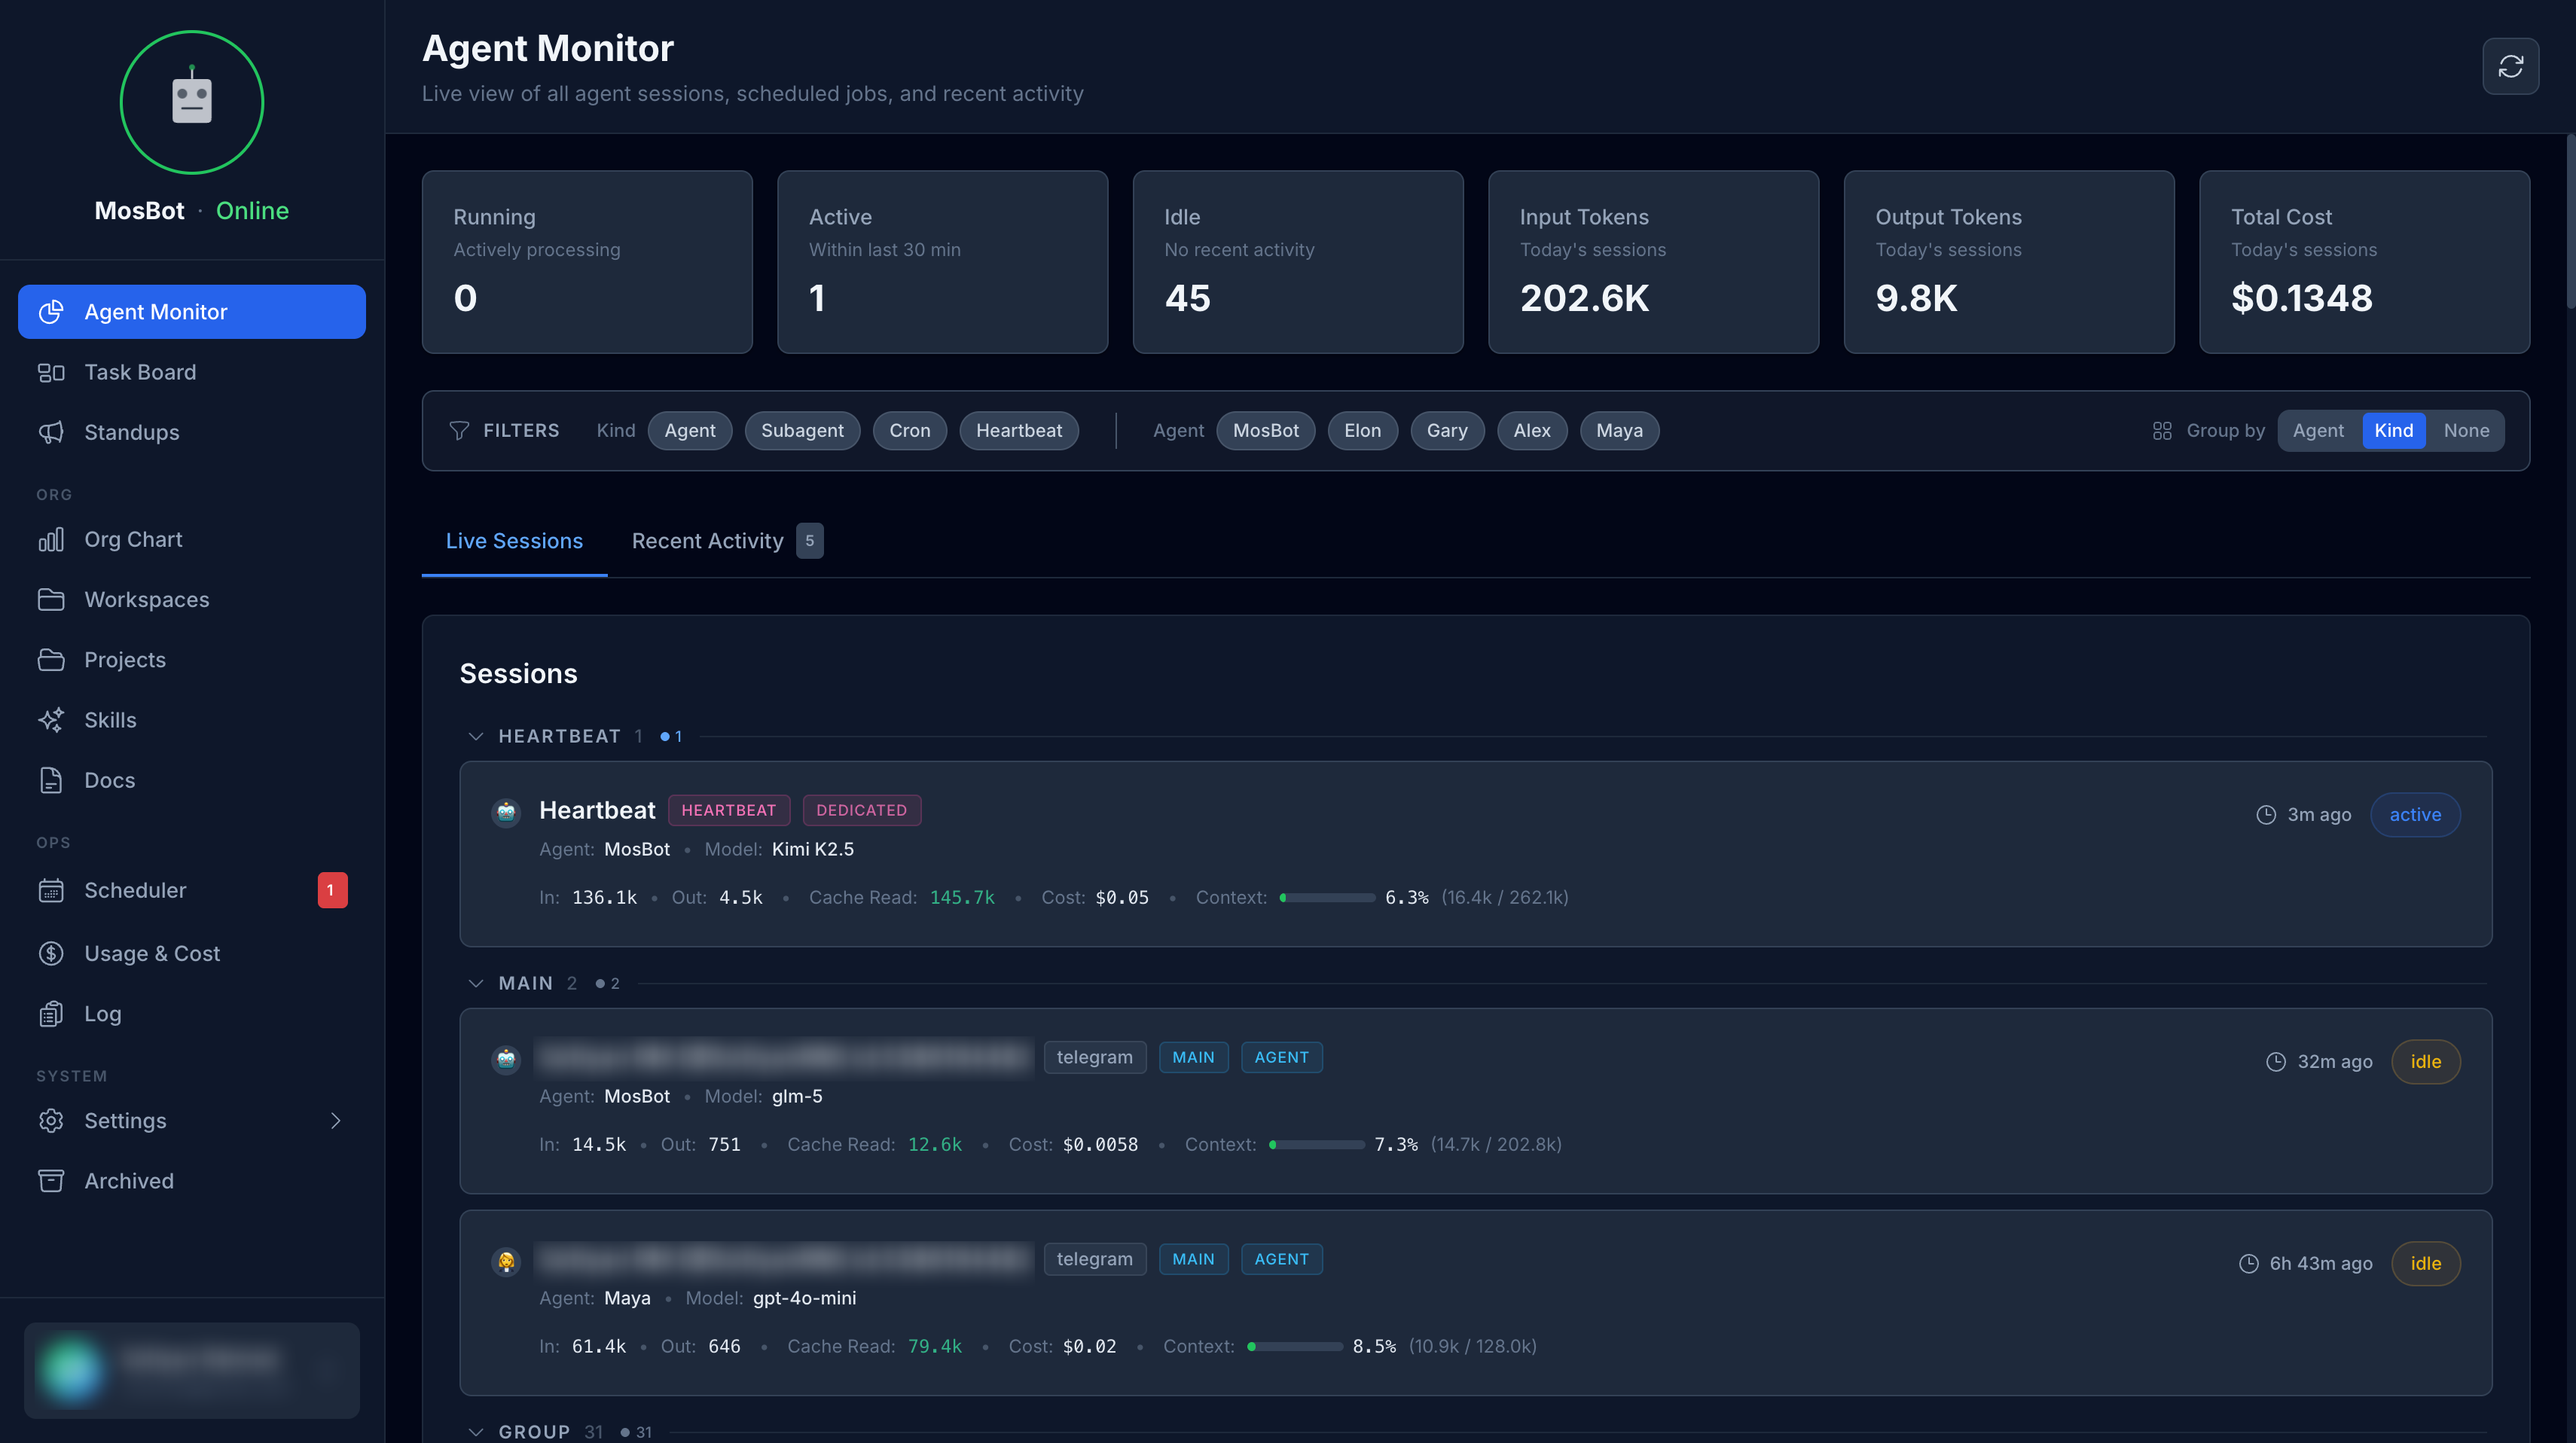Select the Standups megaphone icon
The width and height of the screenshot is (2576, 1443).
coord(52,432)
